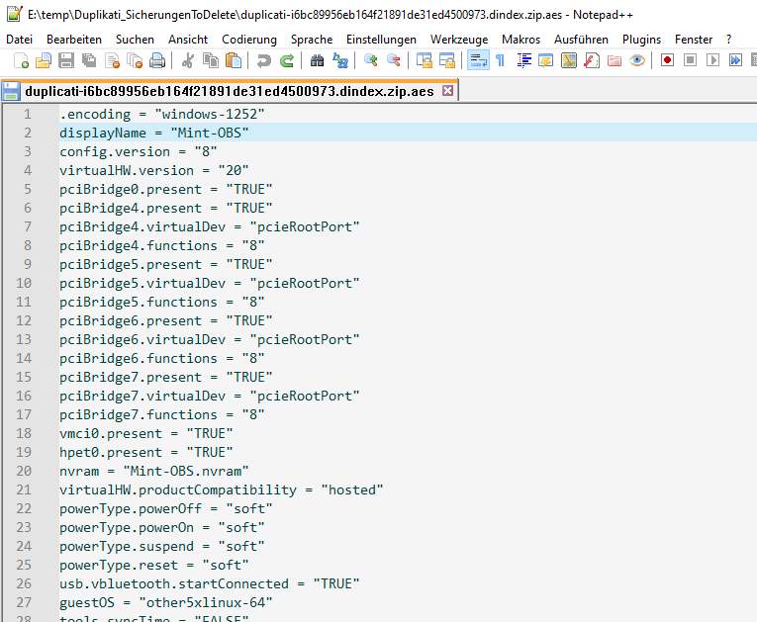757x622 pixels.
Task: Synchronize vertical scrolling icon
Action: point(424,60)
